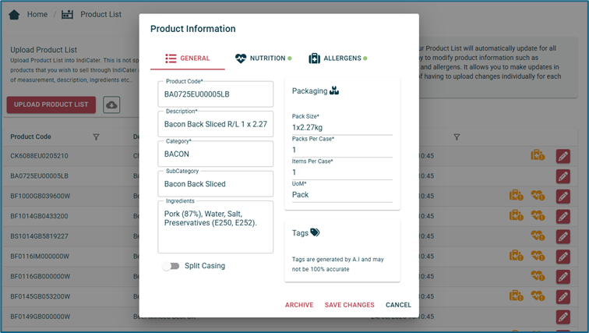Open the Nutrition tab
The width and height of the screenshot is (589, 333).
[263, 58]
